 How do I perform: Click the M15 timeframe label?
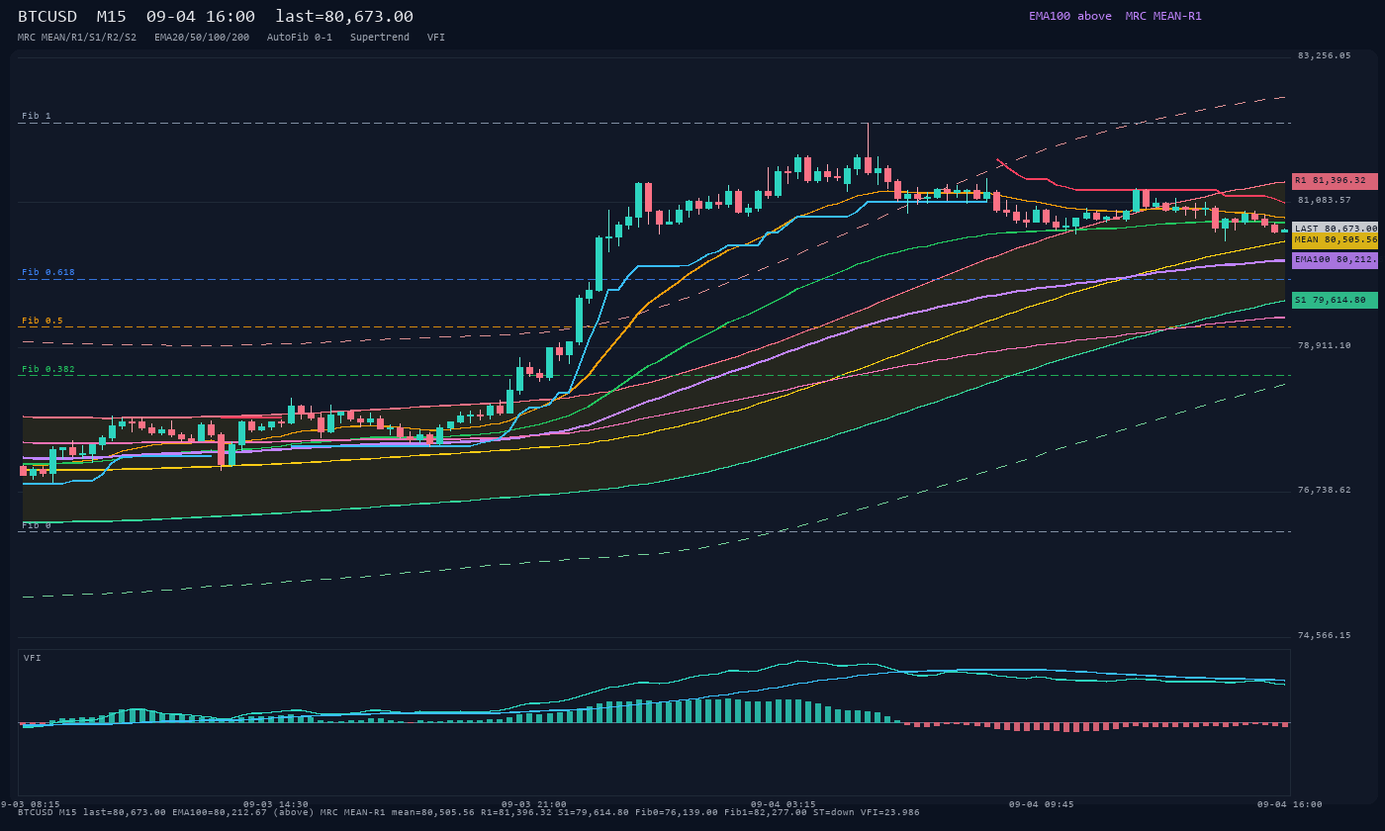point(111,17)
